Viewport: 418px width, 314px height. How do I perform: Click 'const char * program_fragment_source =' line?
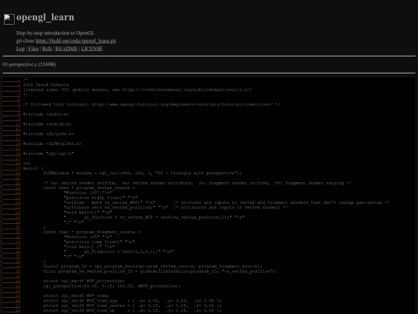tap(91, 232)
